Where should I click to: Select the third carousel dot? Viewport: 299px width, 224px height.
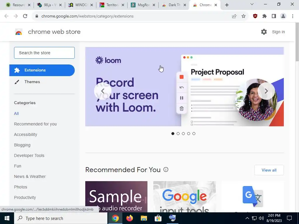click(183, 134)
